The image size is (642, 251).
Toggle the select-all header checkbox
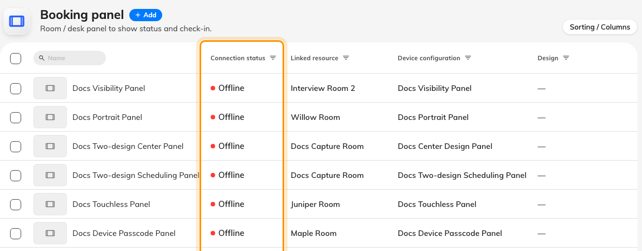pos(16,59)
